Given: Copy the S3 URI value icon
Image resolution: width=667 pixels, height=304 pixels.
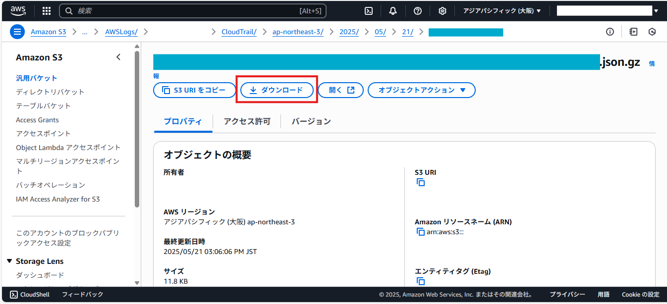Looking at the screenshot, I should click(421, 182).
